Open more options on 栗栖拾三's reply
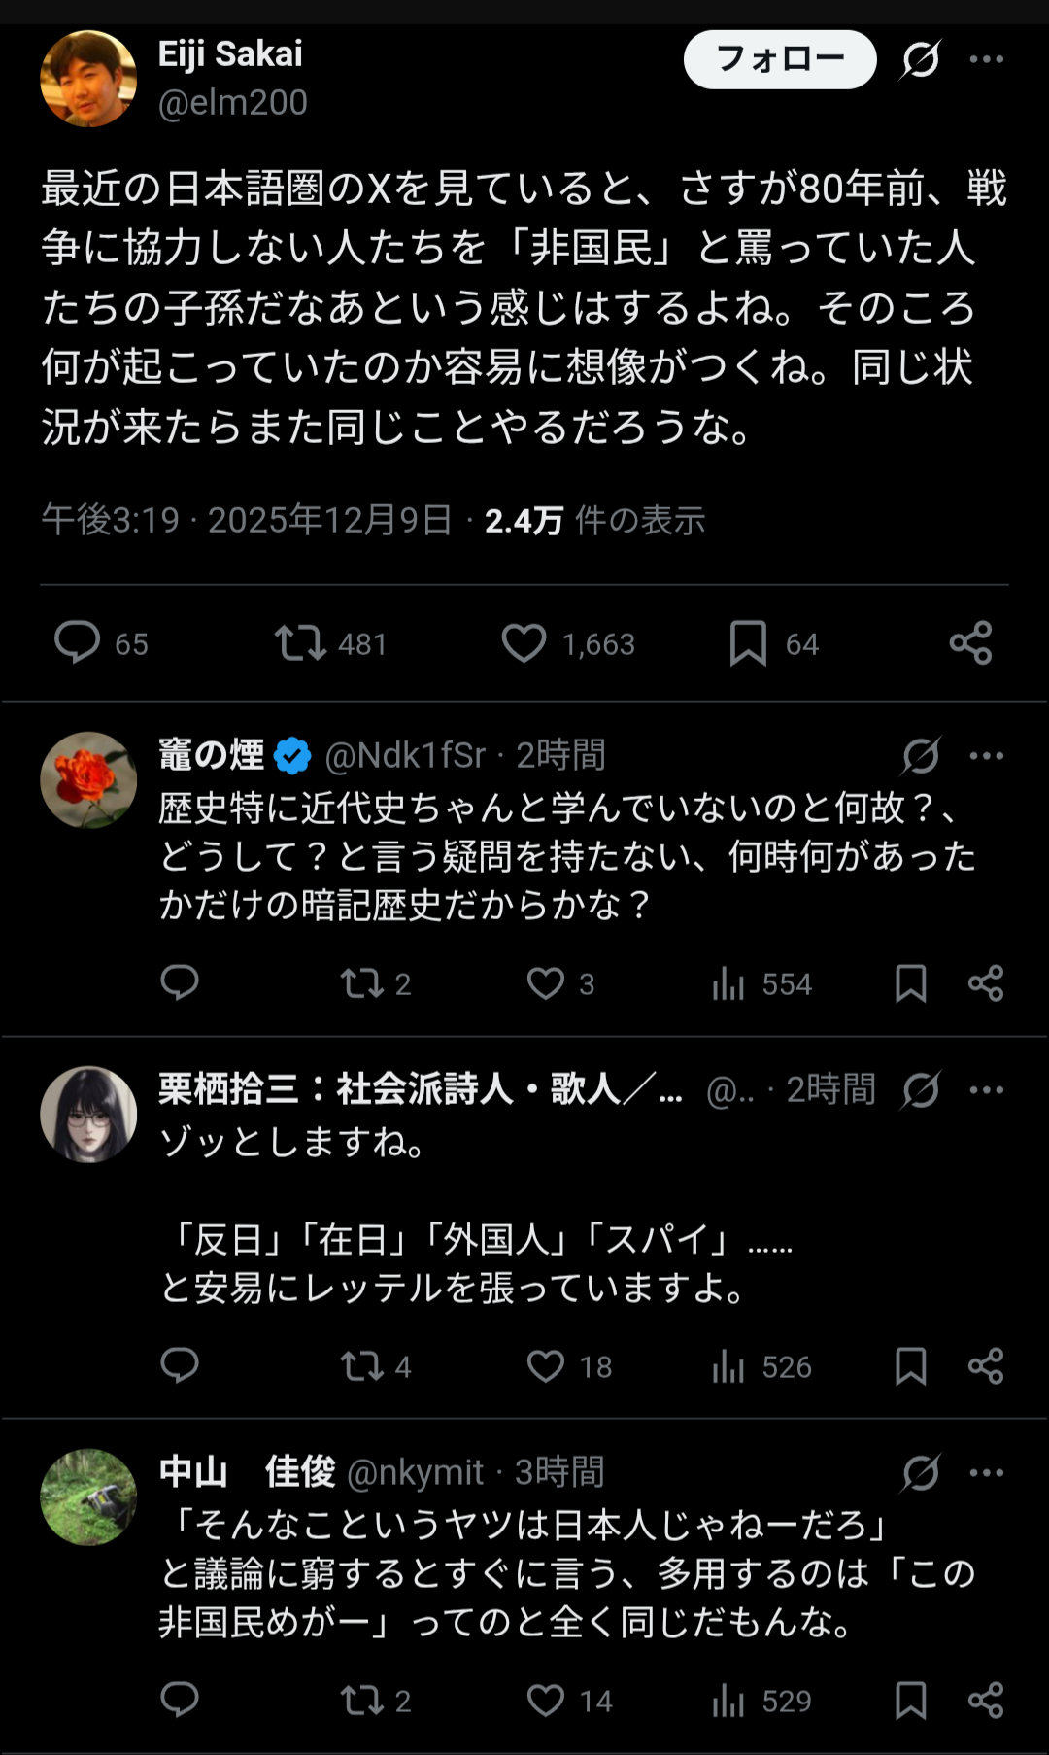This screenshot has width=1049, height=1755. pyautogui.click(x=986, y=1089)
